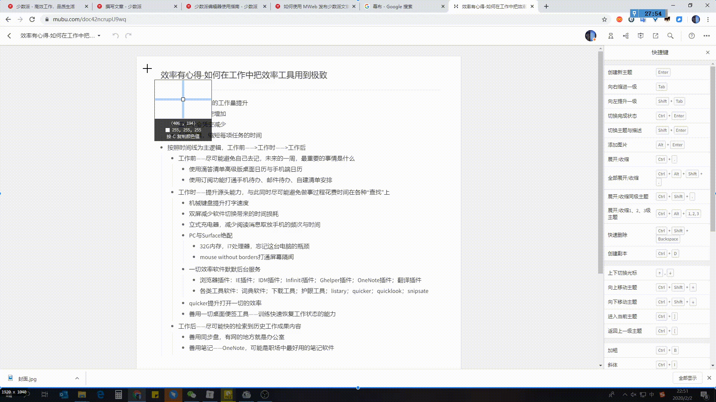Click the red infinity extension icon
716x402 pixels.
(x=619, y=19)
